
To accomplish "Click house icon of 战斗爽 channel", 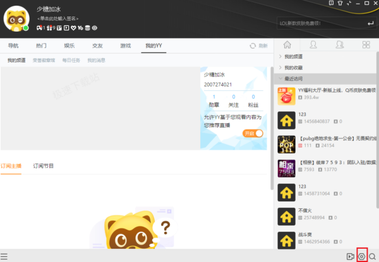I will 286,241.
